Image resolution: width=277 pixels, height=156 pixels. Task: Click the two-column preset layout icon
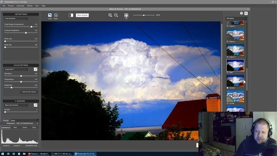[x=246, y=13]
